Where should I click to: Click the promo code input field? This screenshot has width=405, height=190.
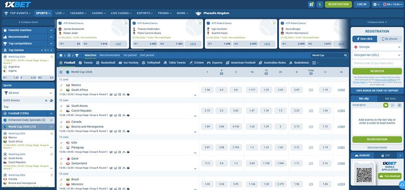click(x=377, y=63)
